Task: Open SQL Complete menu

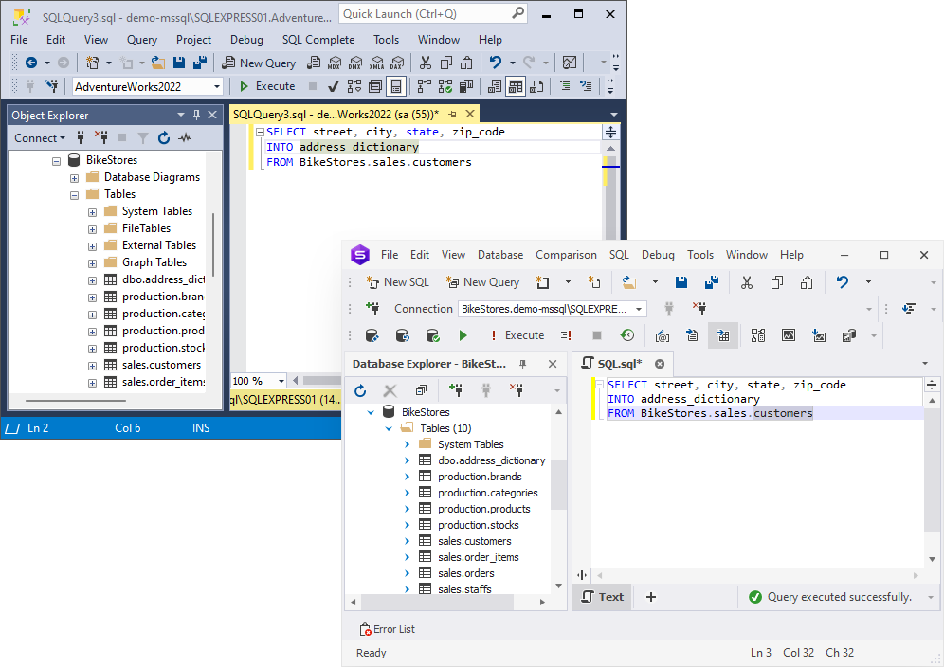Action: pyautogui.click(x=318, y=40)
